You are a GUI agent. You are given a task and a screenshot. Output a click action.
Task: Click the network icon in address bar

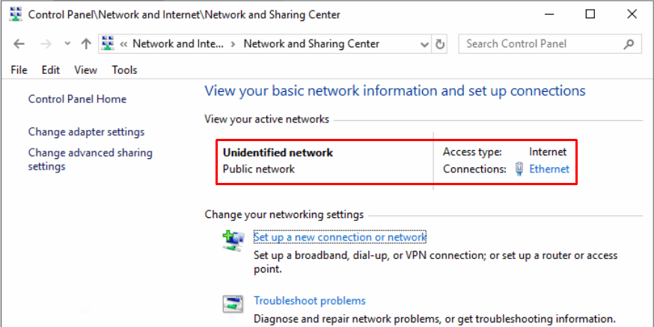tap(108, 43)
